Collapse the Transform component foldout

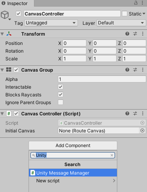2,34
